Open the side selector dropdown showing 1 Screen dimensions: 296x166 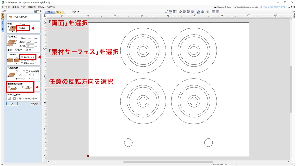coord(76,12)
